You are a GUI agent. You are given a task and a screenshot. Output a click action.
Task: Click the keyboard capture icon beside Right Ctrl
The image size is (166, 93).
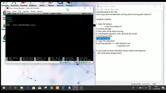pyautogui.click(x=84, y=62)
